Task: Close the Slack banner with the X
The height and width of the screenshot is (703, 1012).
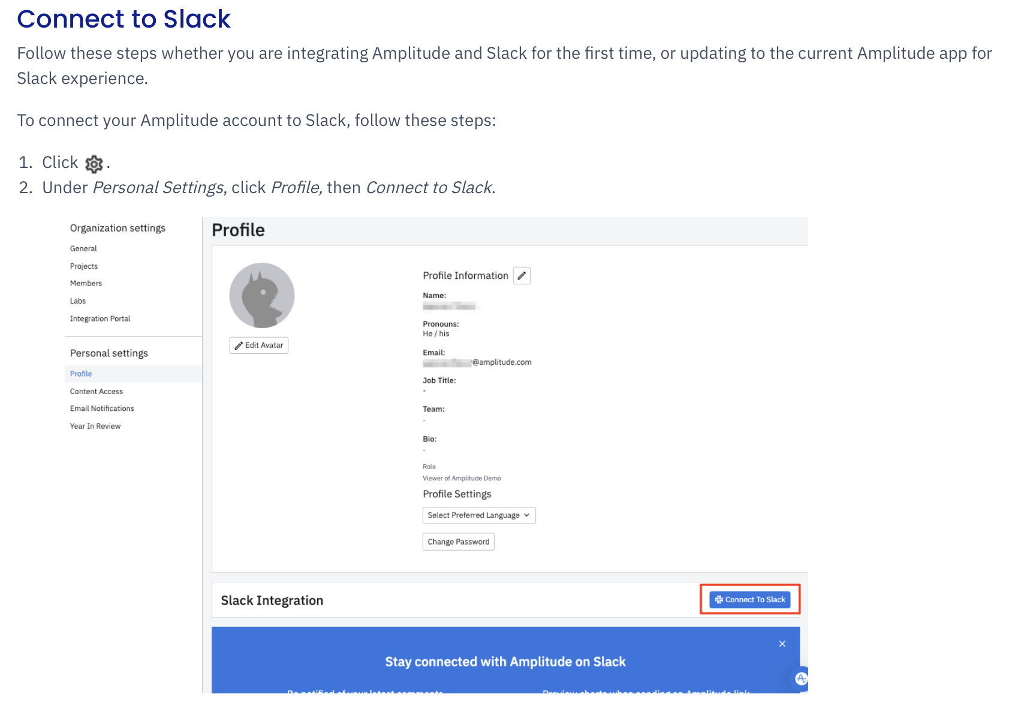Action: 782,644
